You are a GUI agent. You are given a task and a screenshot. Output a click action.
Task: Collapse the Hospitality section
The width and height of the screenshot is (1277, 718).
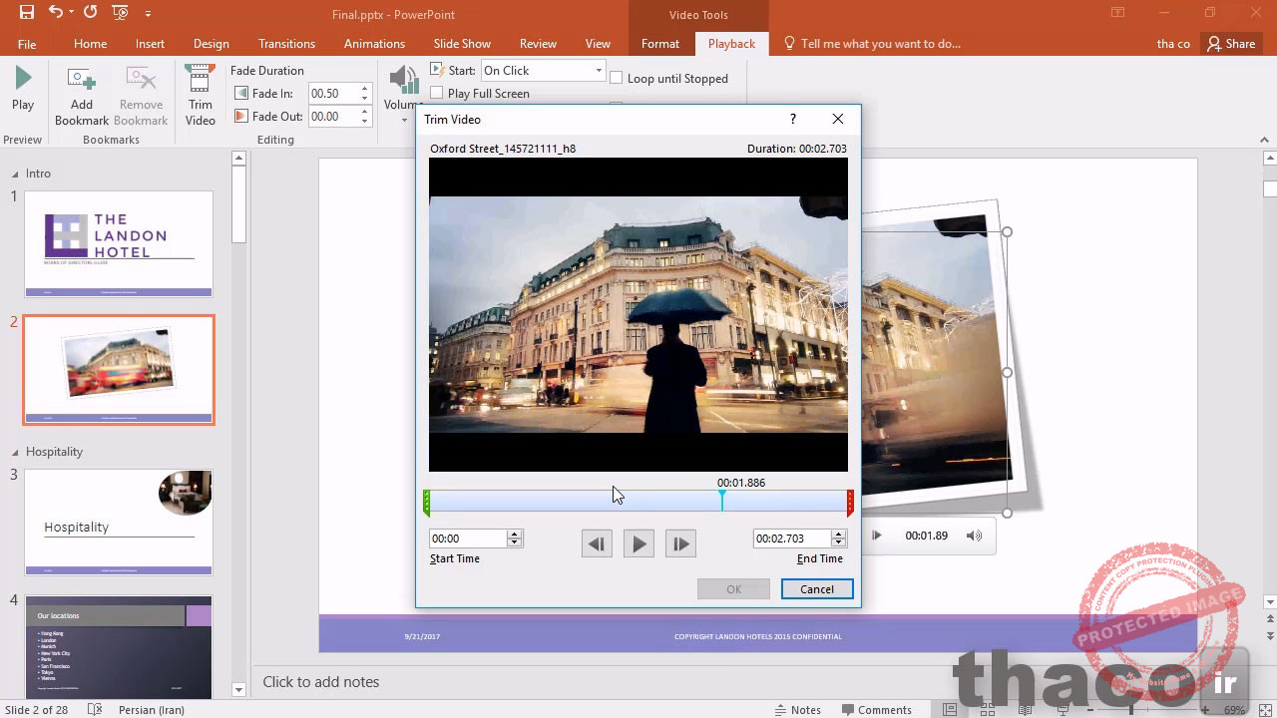(15, 452)
